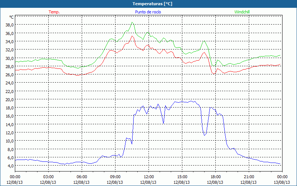The image size is (297, 186).
Task: Click the '22,0' y-axis value
Action: point(10,91)
